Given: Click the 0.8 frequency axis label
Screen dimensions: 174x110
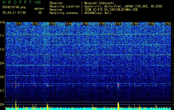Looking at the screenshot, I should click(2, 77).
